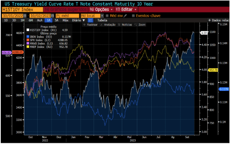
Task: Expand the Editar dropdown menu
Action: pos(126,9)
